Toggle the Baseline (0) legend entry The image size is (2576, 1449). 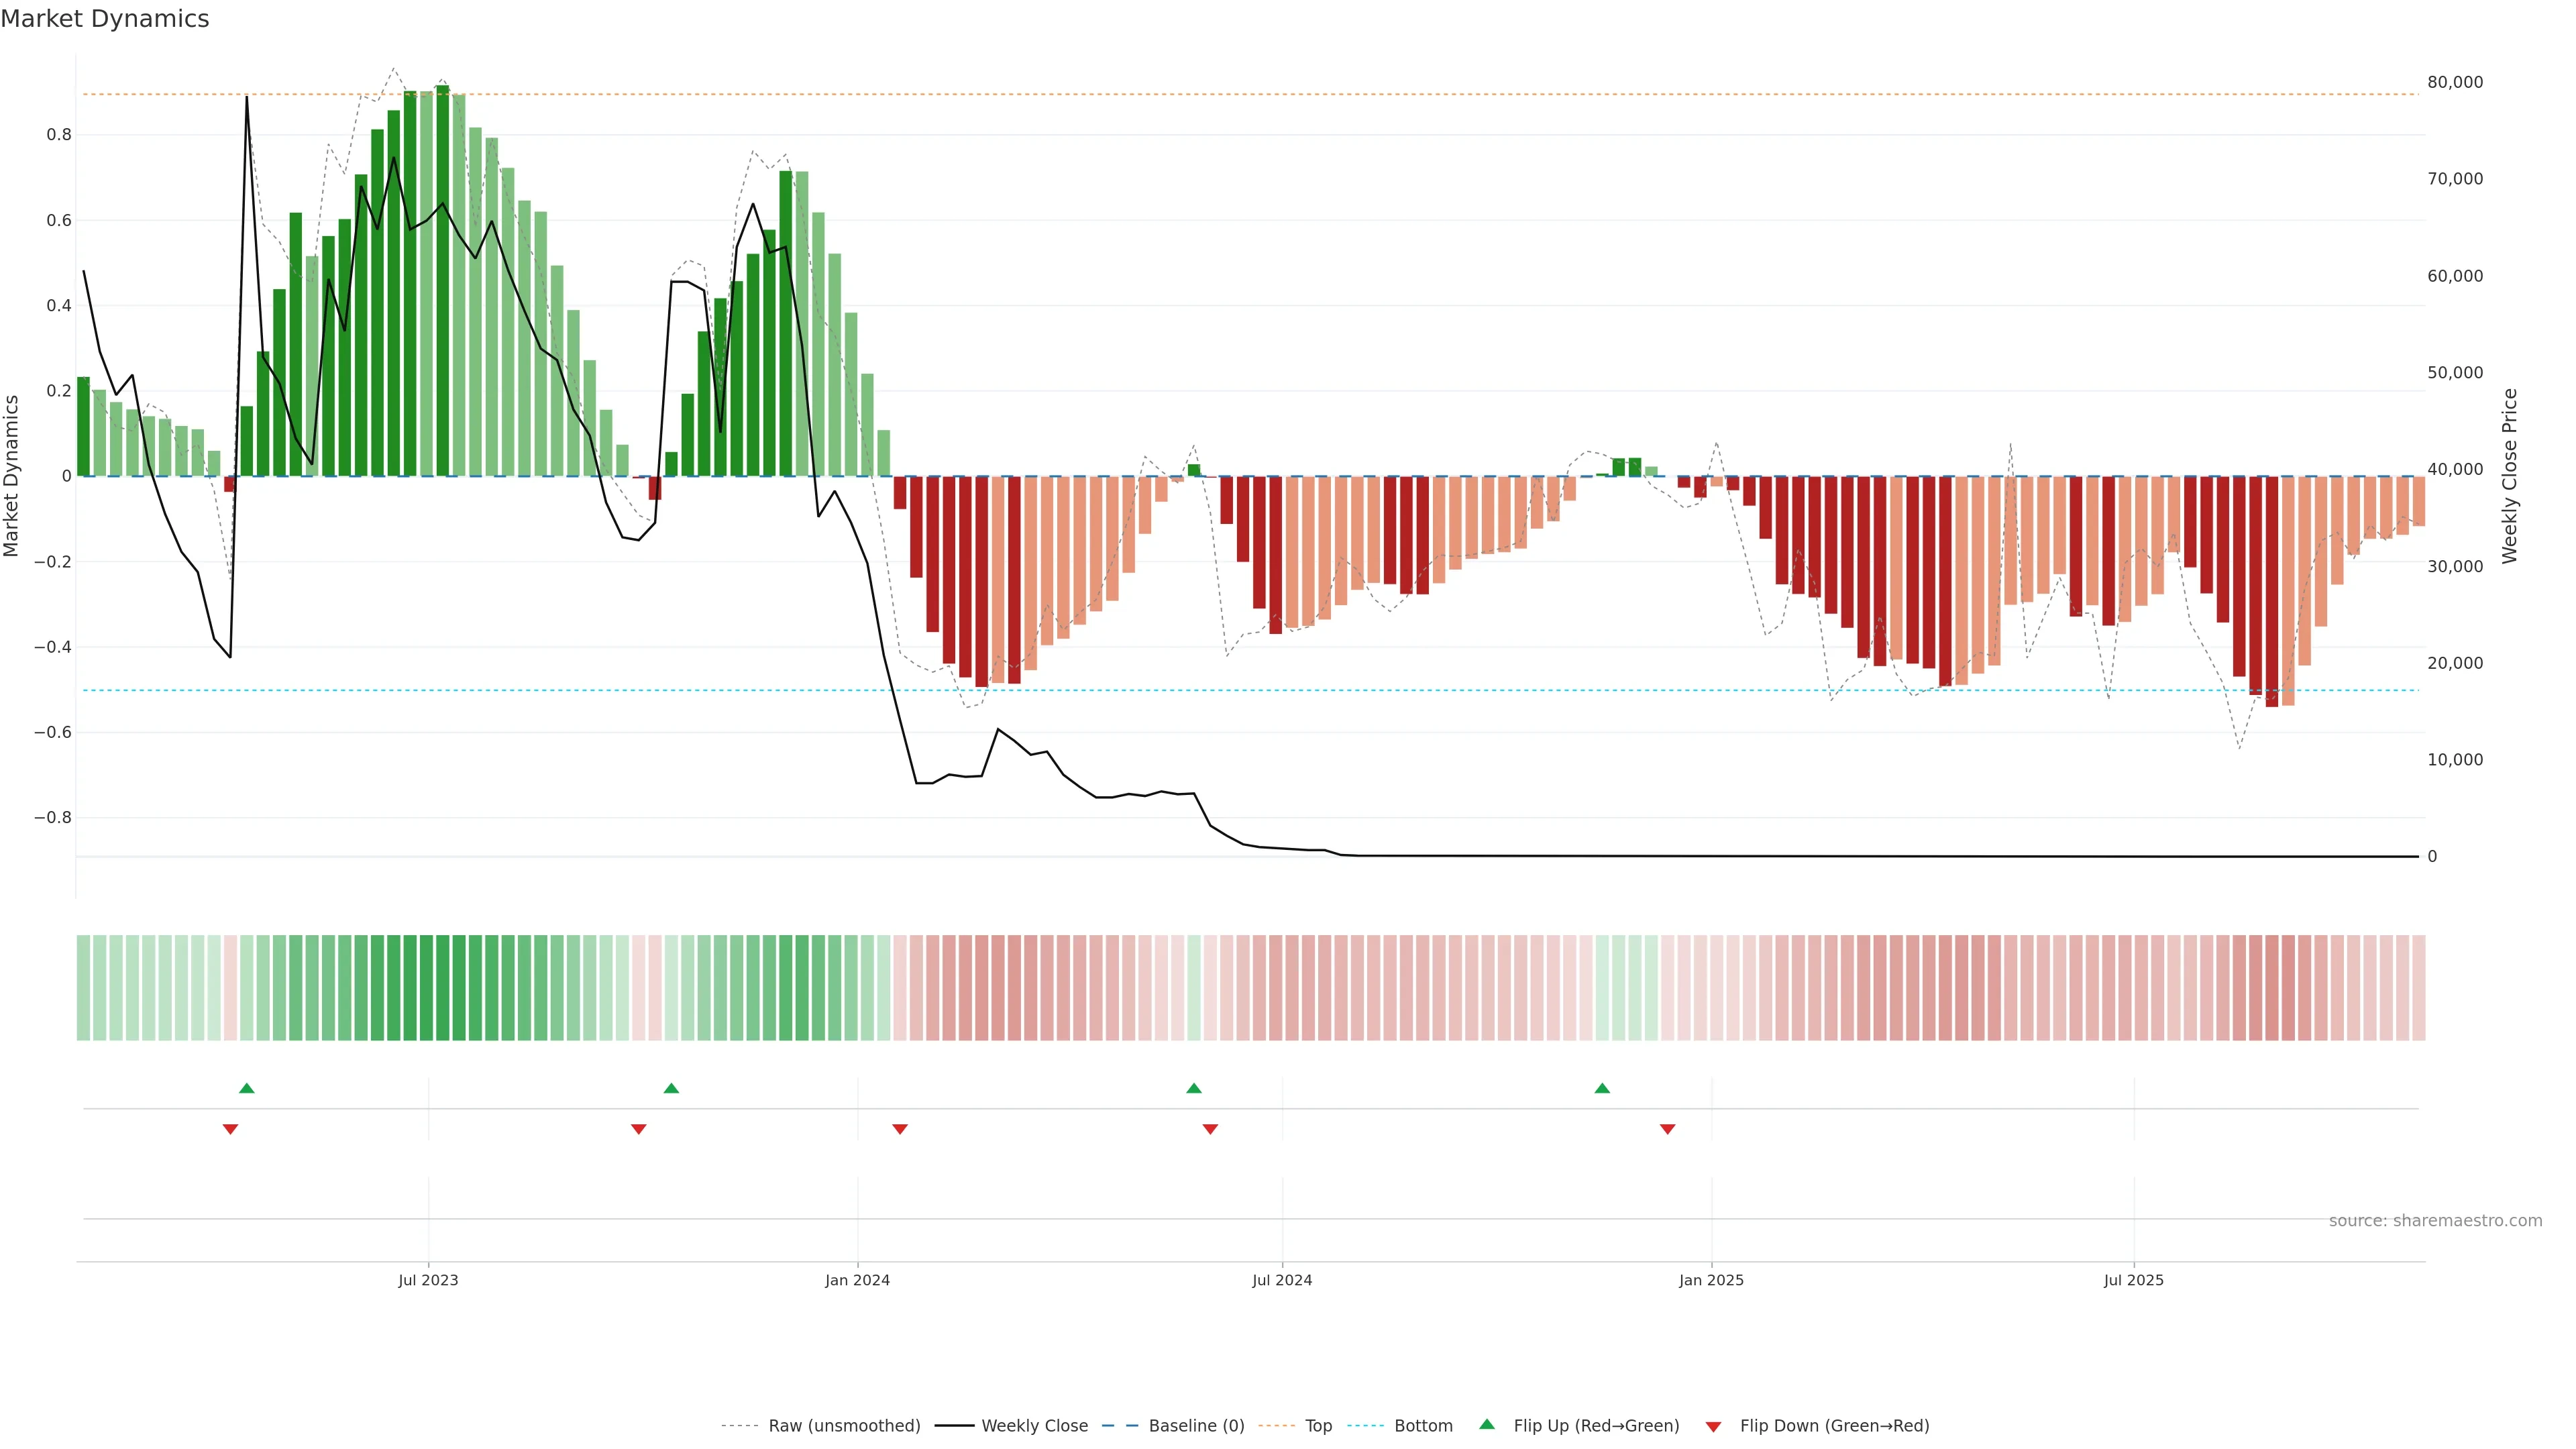point(1196,1425)
